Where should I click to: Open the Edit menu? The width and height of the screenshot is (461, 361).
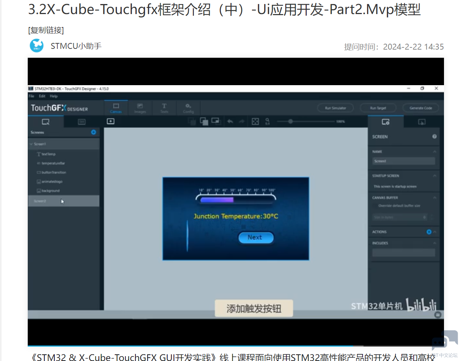[x=42, y=96]
